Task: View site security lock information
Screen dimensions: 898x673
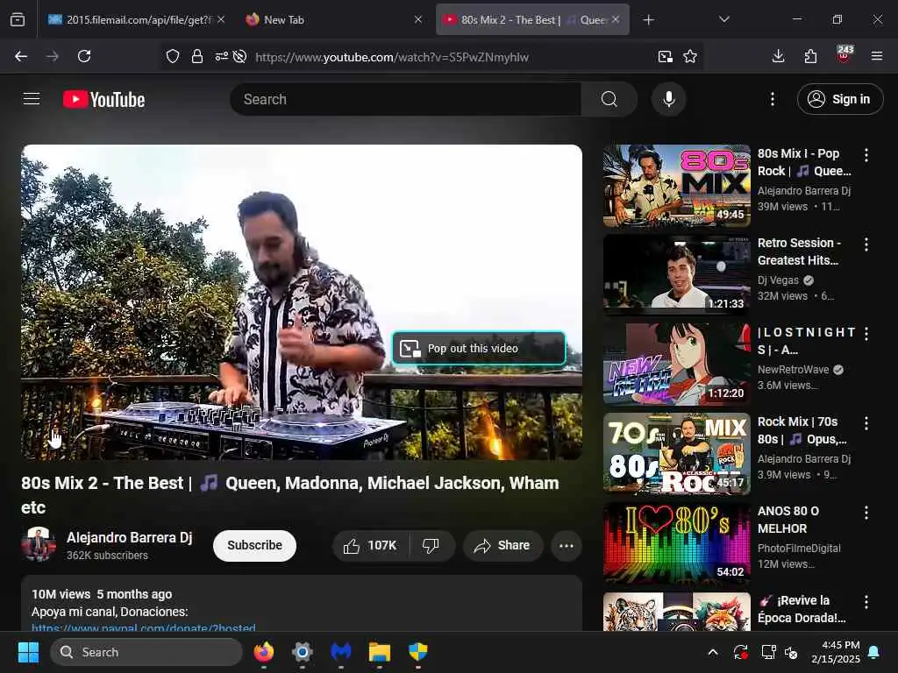Action: pyautogui.click(x=197, y=56)
